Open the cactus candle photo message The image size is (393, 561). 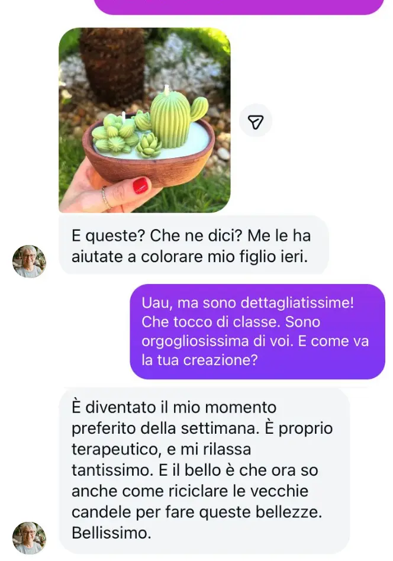tap(144, 120)
